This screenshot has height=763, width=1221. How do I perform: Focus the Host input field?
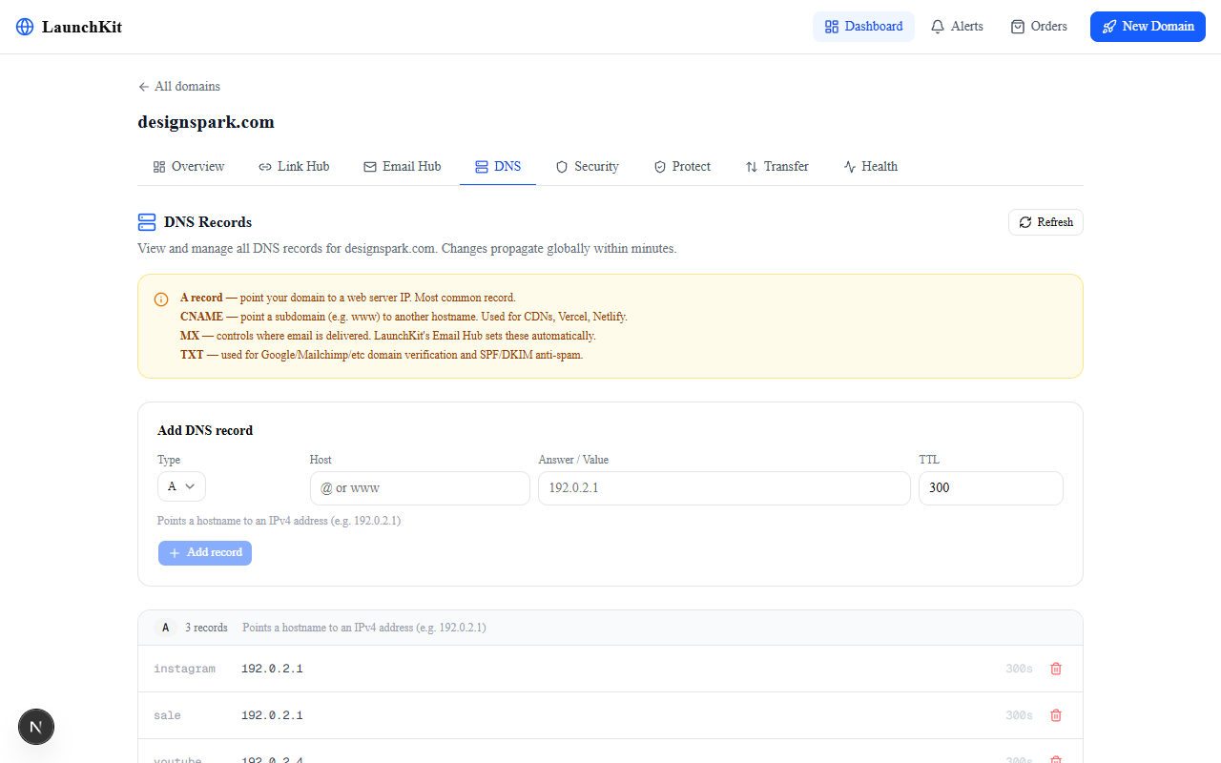coord(420,487)
